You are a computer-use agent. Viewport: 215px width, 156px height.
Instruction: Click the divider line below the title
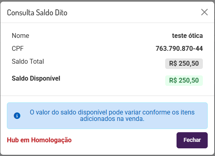coord(107,23)
